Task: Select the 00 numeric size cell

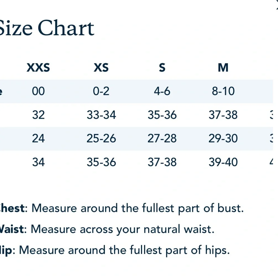Action: tap(38, 91)
